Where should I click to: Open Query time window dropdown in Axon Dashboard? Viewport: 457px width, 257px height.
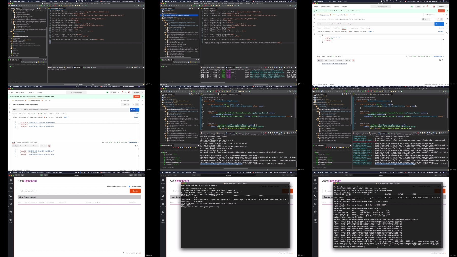click(x=126, y=186)
